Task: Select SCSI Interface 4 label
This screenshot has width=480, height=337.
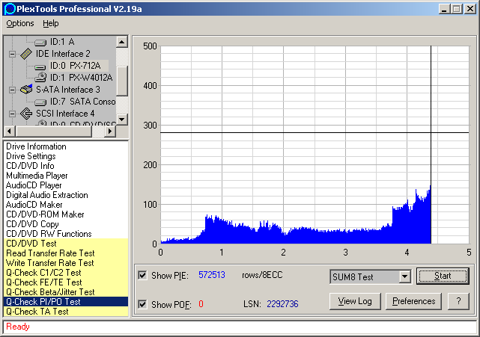Action: (65, 114)
